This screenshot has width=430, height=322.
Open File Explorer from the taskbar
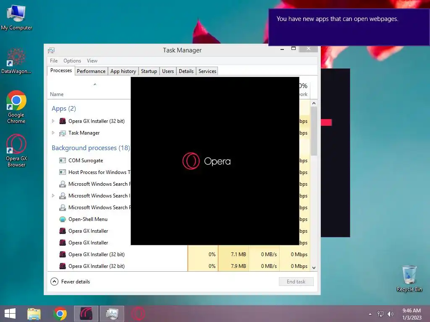34,314
